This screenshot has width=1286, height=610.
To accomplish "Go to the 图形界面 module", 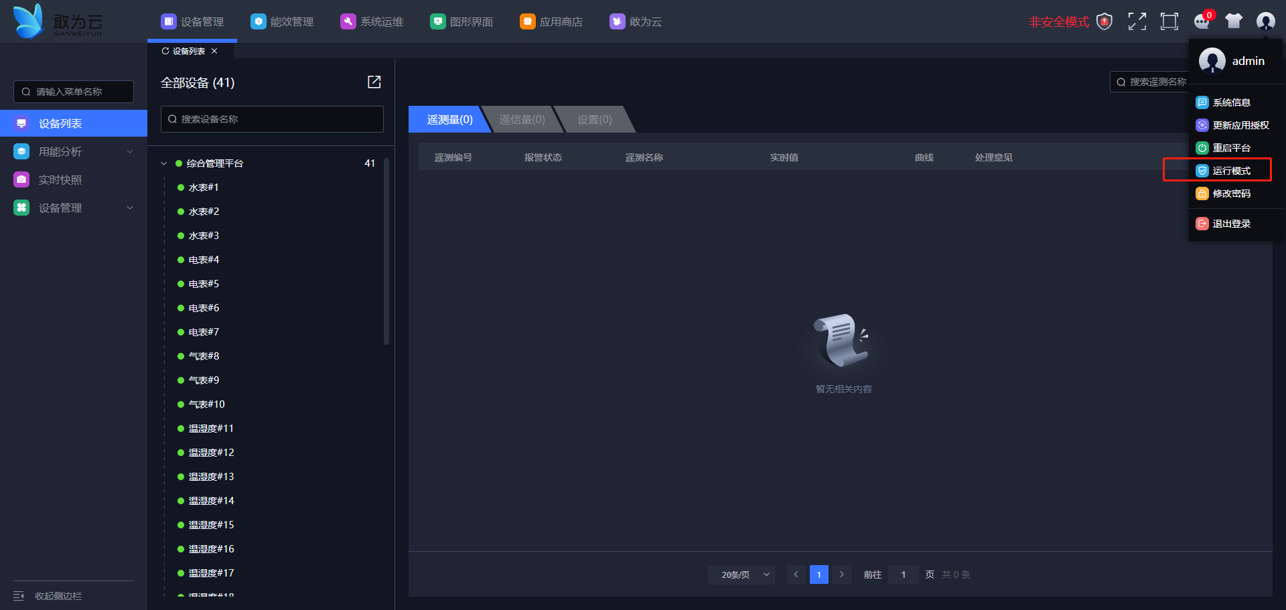I will pos(461,21).
